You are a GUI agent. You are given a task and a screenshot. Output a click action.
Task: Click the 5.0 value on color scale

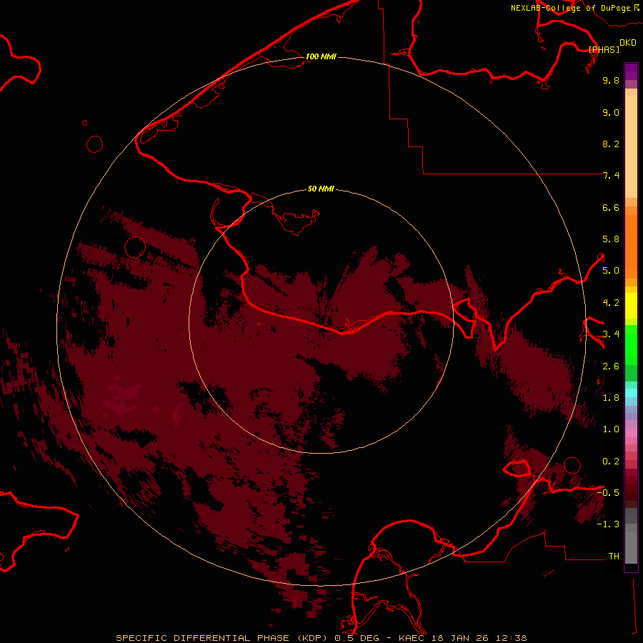[x=611, y=271]
